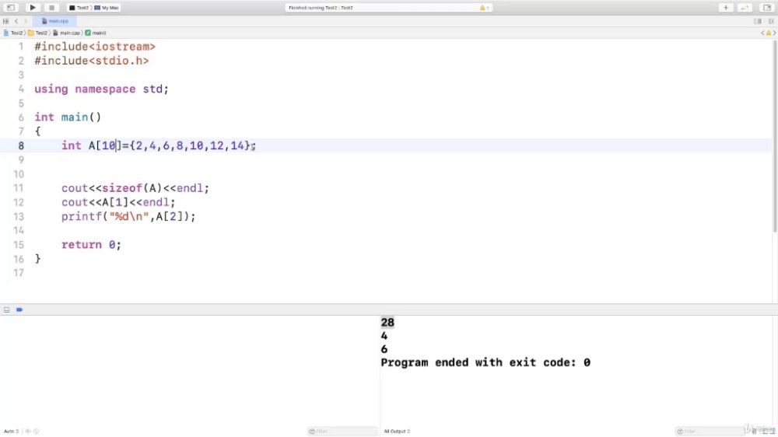Viewport: 778px width, 437px height.
Task: Stop the running program
Action: pyautogui.click(x=51, y=8)
